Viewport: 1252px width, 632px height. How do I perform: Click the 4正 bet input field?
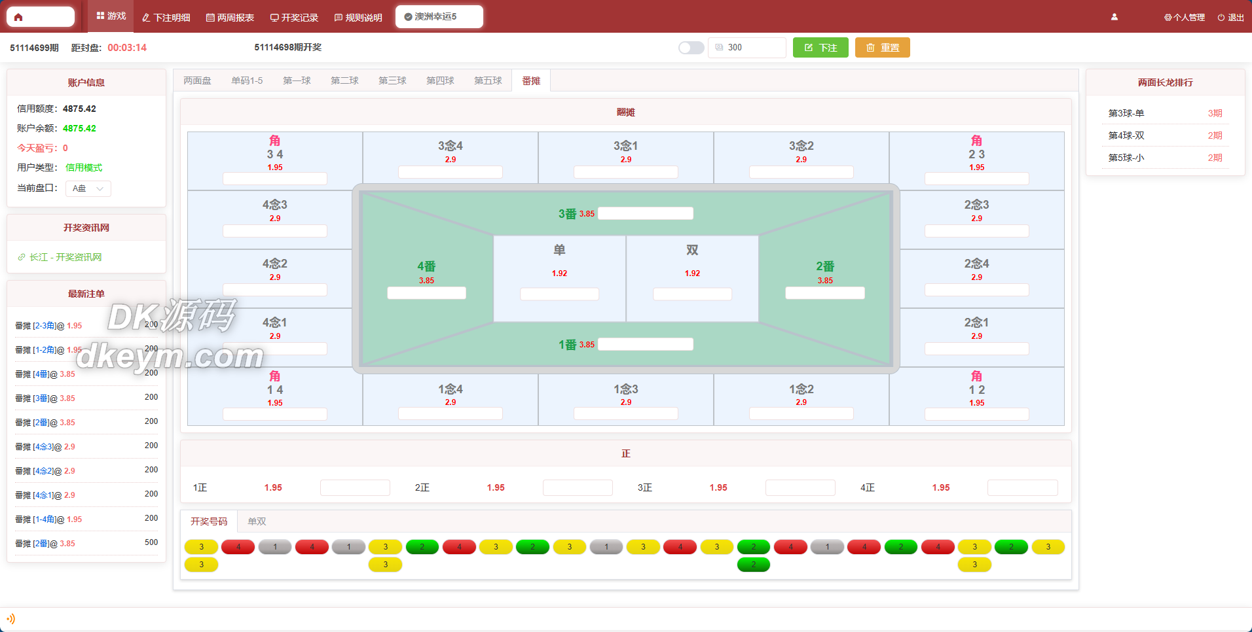click(x=1023, y=487)
